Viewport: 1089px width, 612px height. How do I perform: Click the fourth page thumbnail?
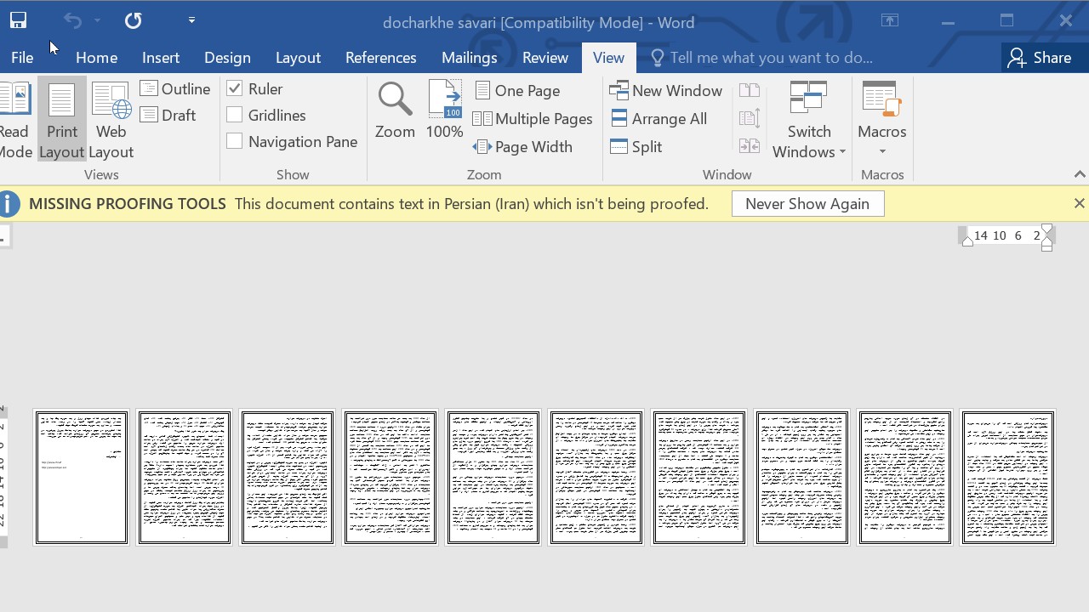pyautogui.click(x=391, y=478)
